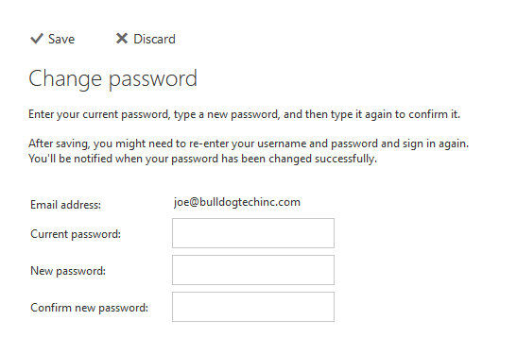Image resolution: width=517 pixels, height=354 pixels.
Task: Cancel the password change with Discard
Action: (x=146, y=39)
